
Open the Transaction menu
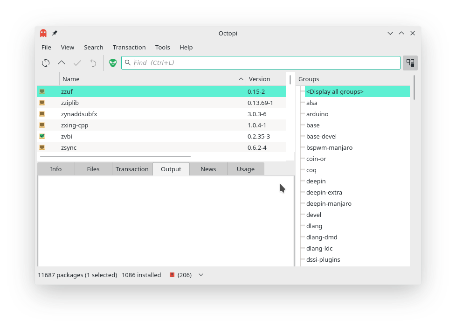[x=129, y=48]
